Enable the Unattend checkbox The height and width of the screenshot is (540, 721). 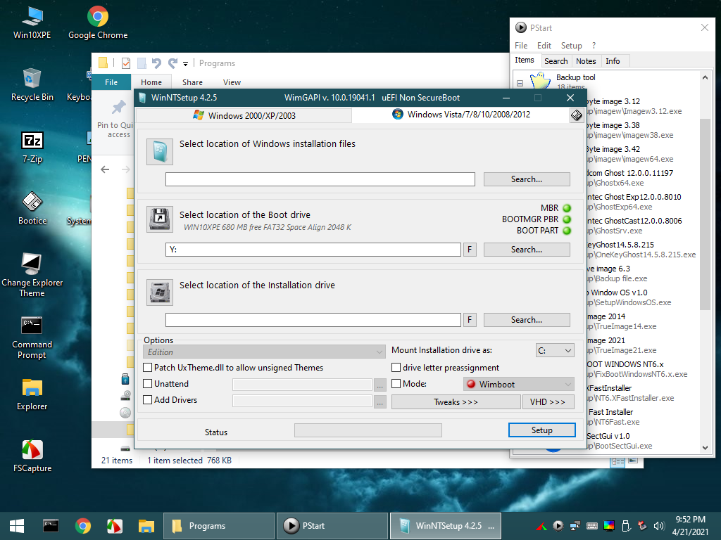[148, 383]
